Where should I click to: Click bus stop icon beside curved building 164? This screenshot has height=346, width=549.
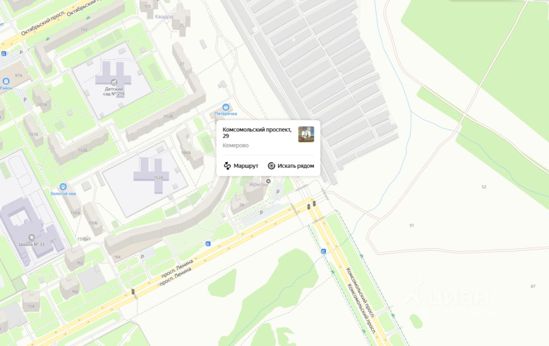coord(208,244)
